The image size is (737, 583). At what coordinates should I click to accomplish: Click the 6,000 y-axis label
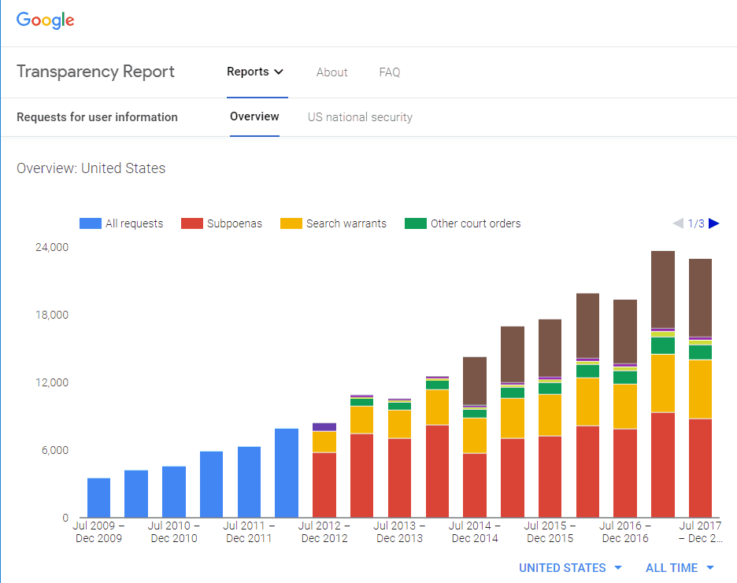[55, 450]
